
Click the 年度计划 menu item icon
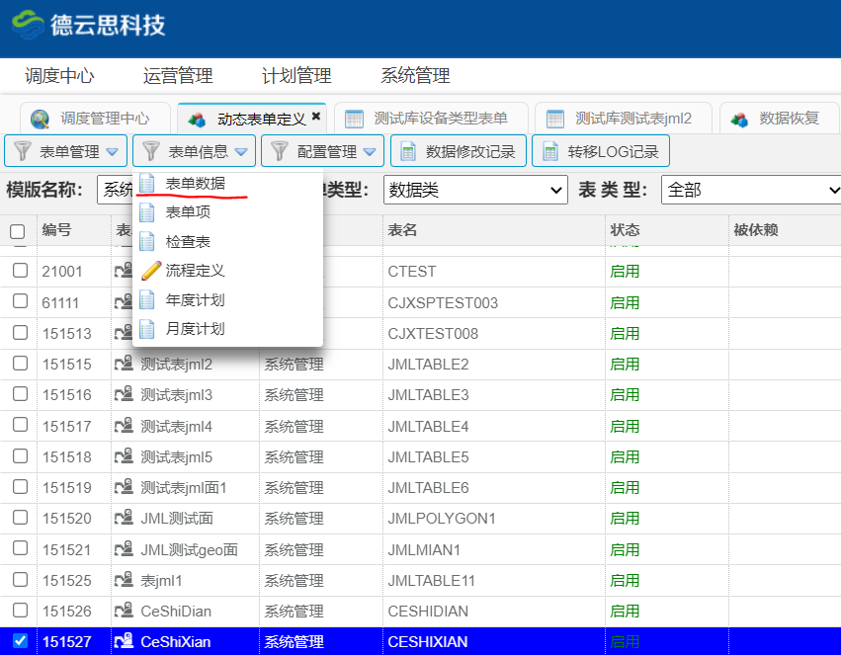147,299
